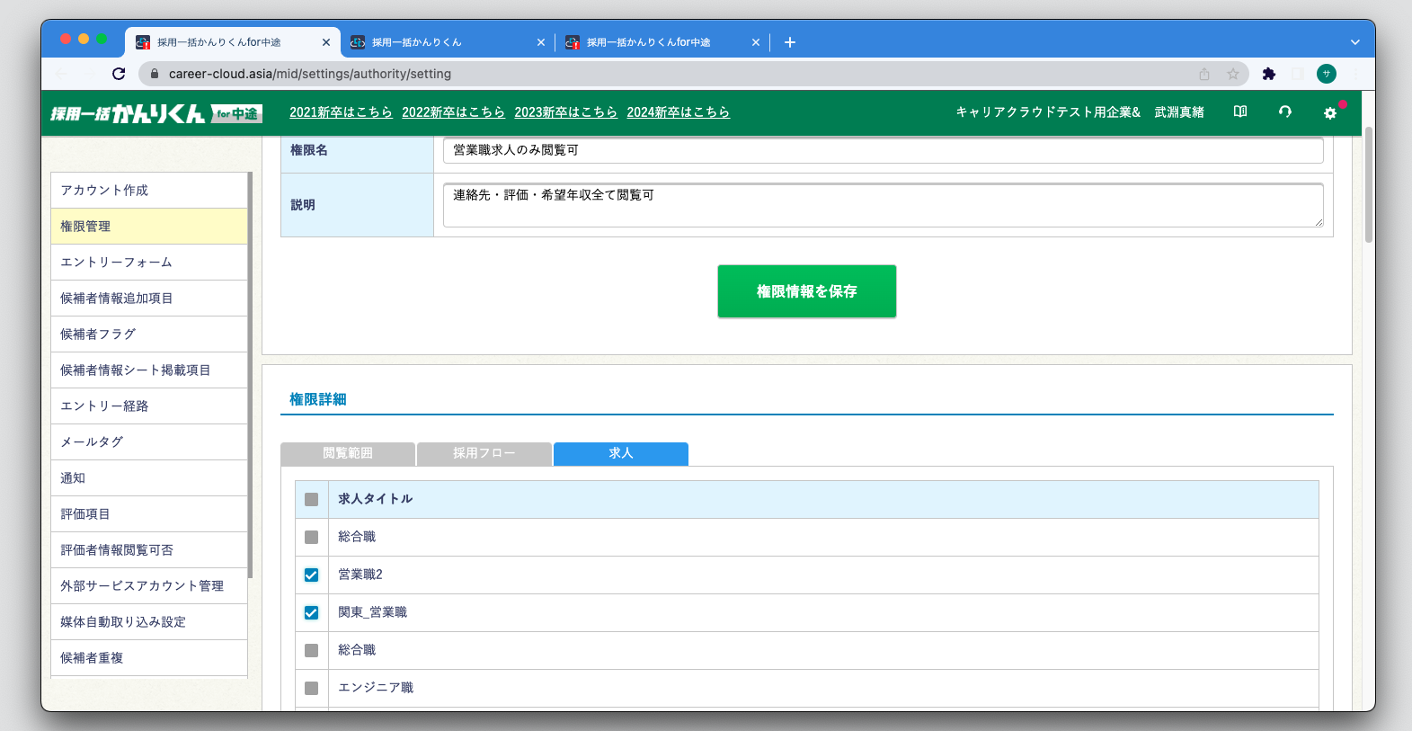Click the エンジニア職 row title
This screenshot has width=1412, height=731.
(x=376, y=688)
